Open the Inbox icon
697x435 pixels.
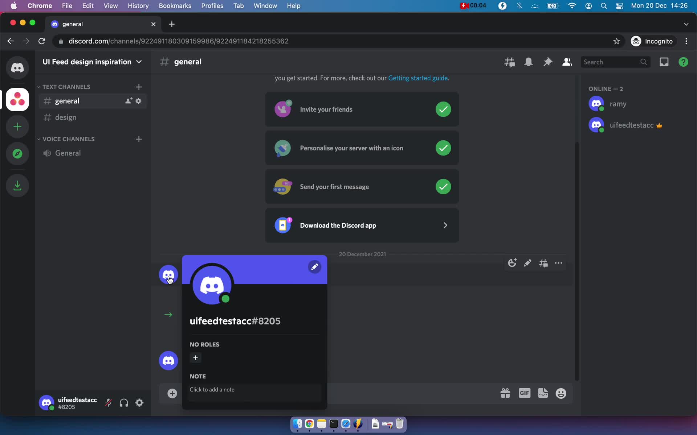coord(664,62)
